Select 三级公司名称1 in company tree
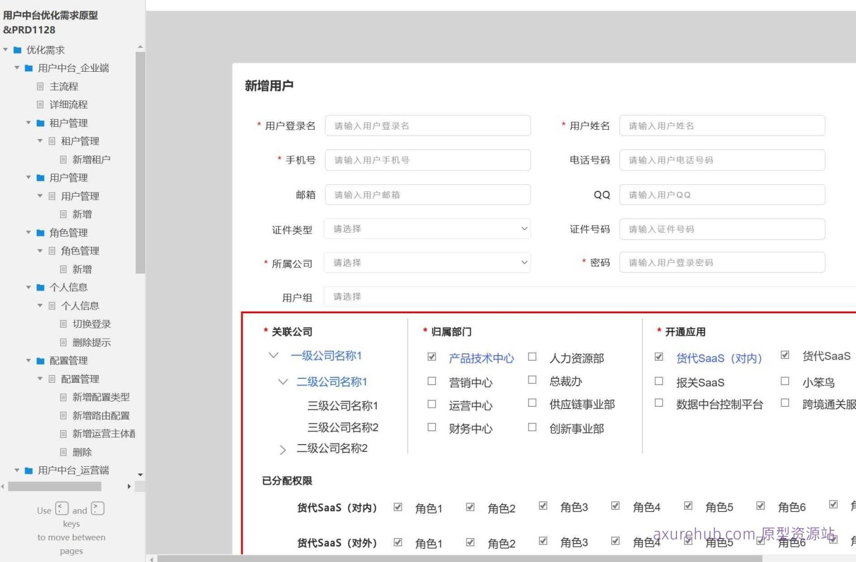The height and width of the screenshot is (562, 856). click(x=343, y=406)
